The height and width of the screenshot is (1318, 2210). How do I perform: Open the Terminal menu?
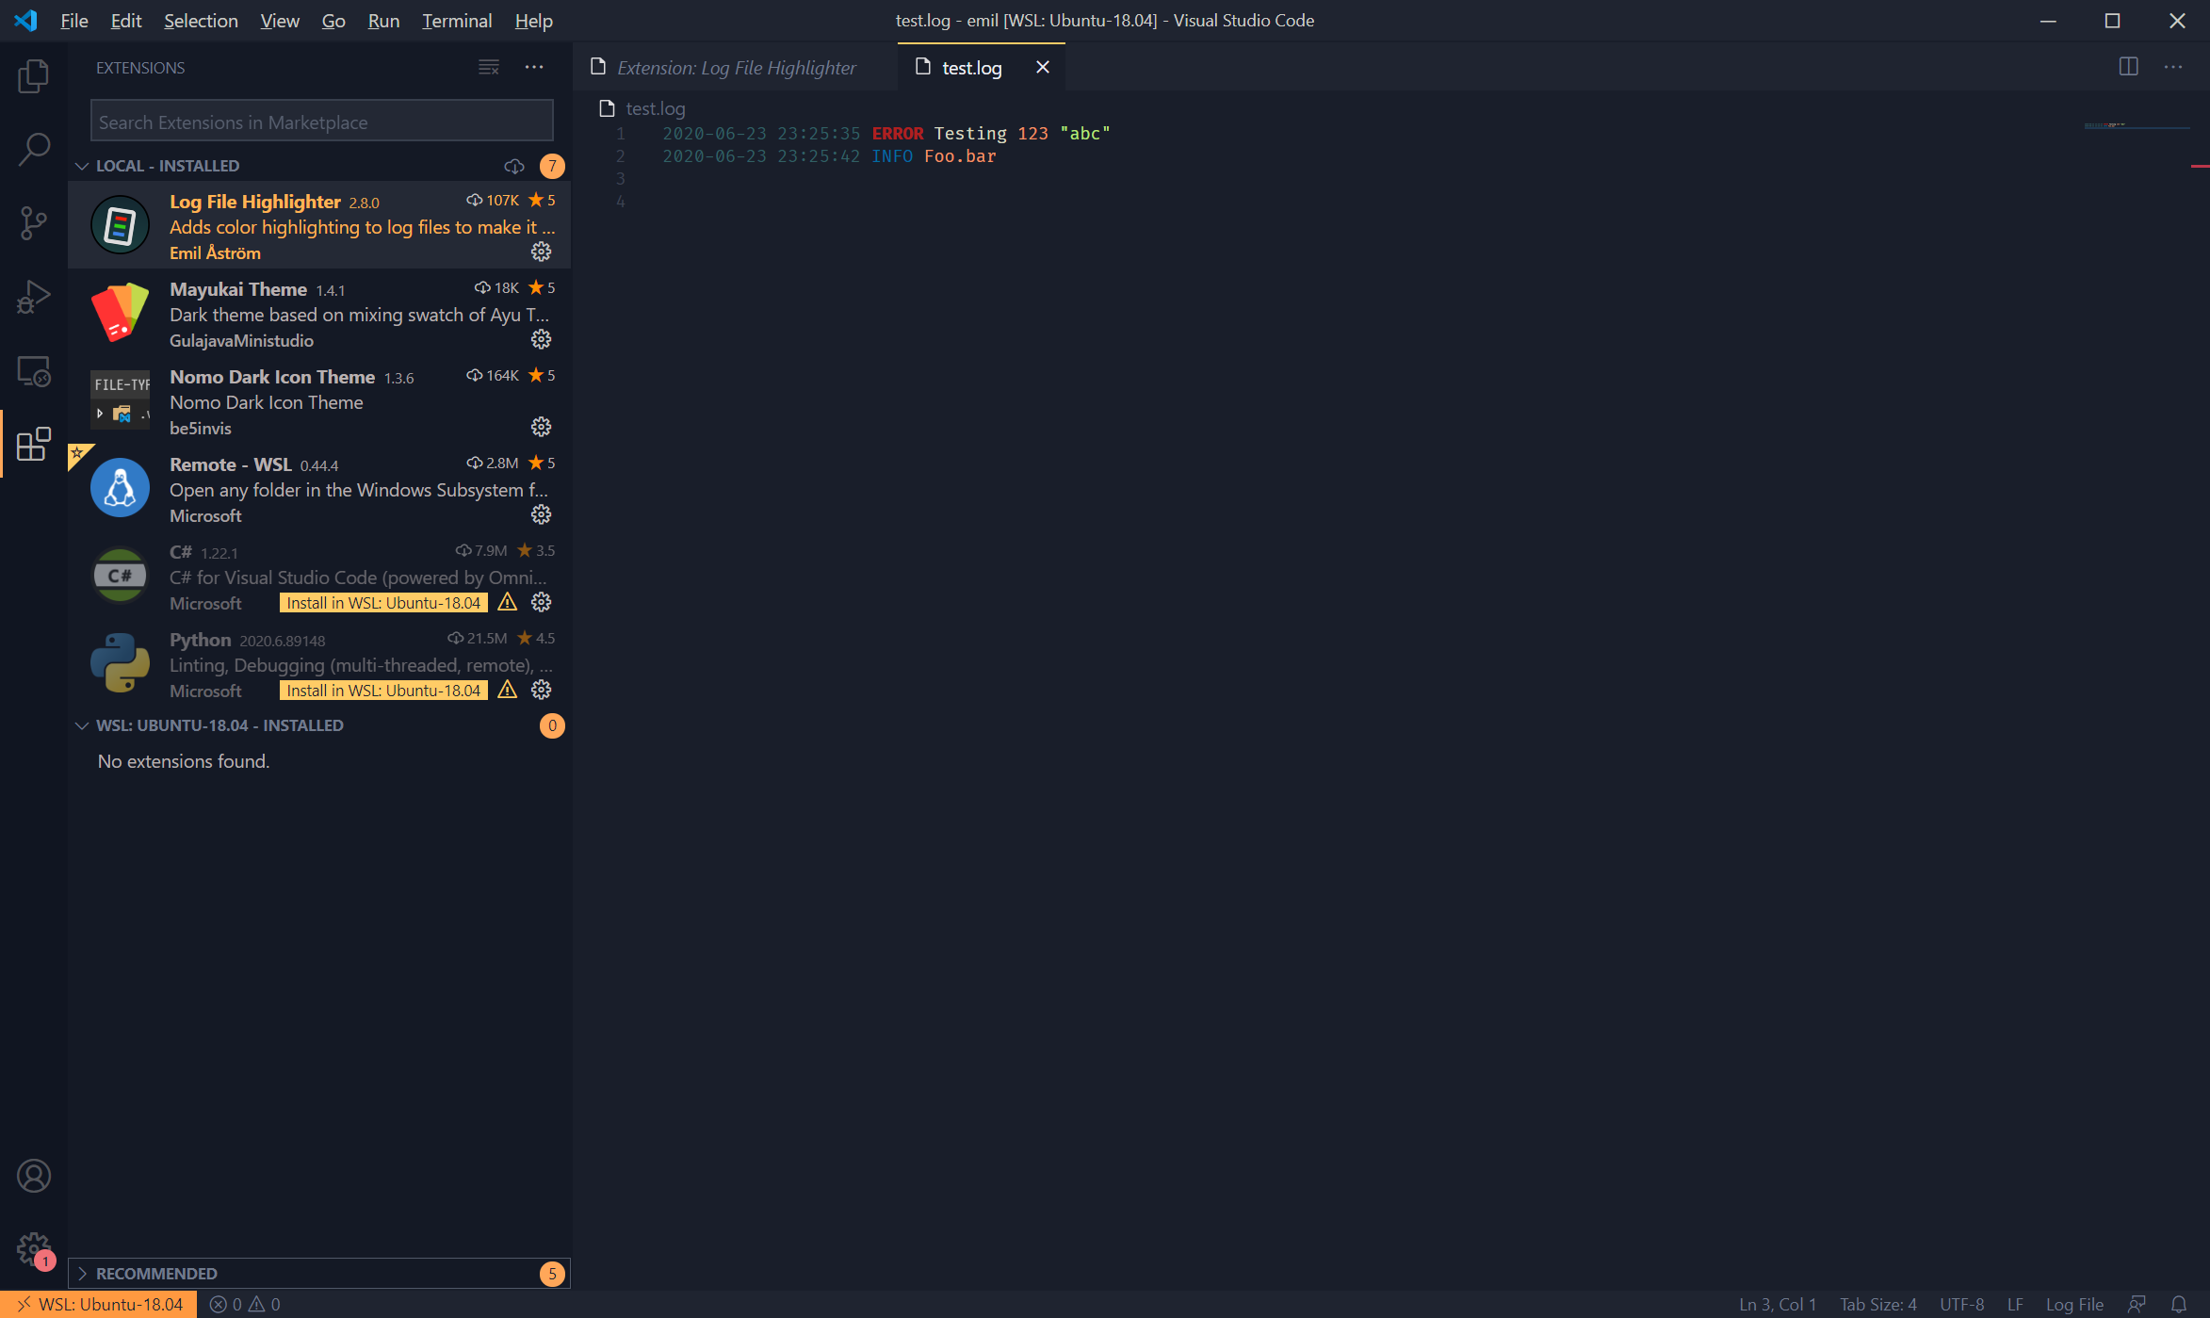point(457,20)
